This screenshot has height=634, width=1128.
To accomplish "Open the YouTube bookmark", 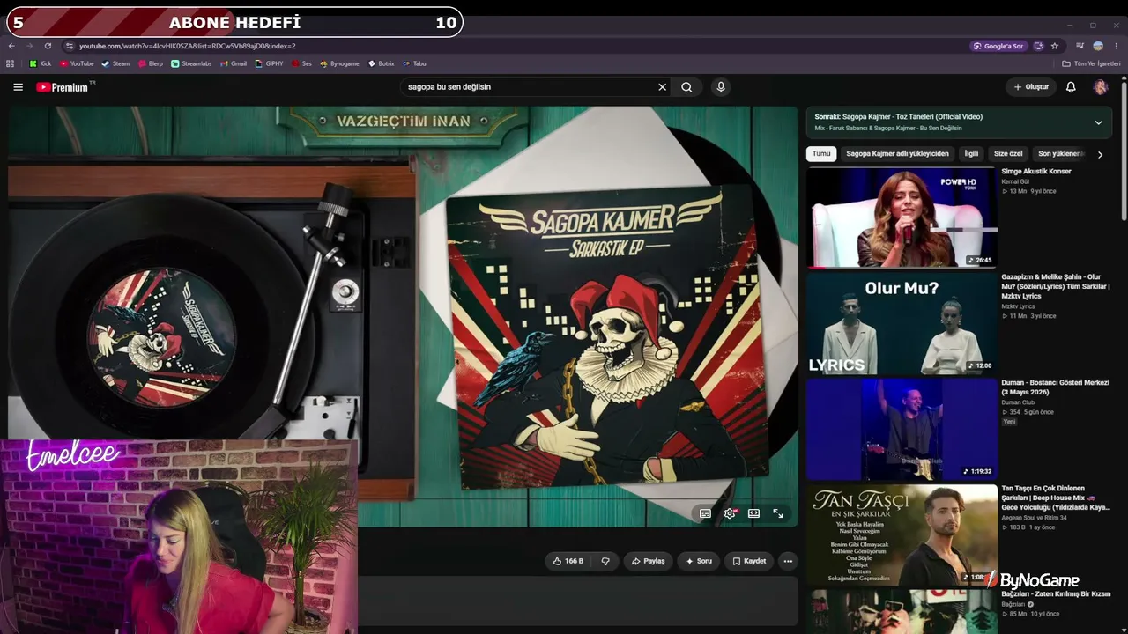I will (77, 63).
